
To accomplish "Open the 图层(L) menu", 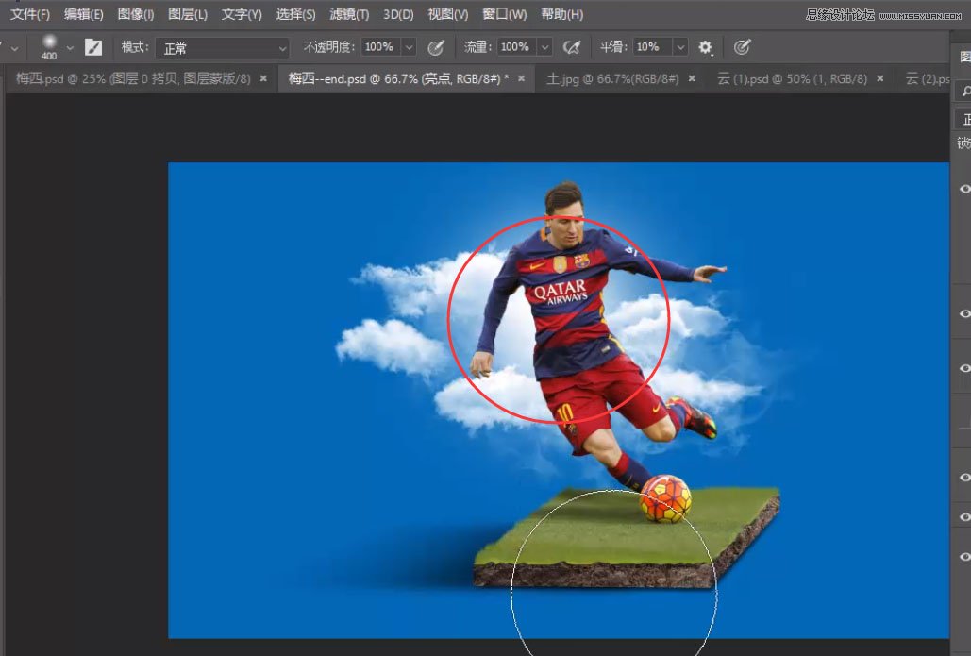I will [188, 14].
